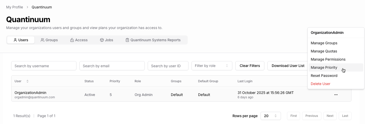Click Manage Permissions in the menu

[x=328, y=59]
